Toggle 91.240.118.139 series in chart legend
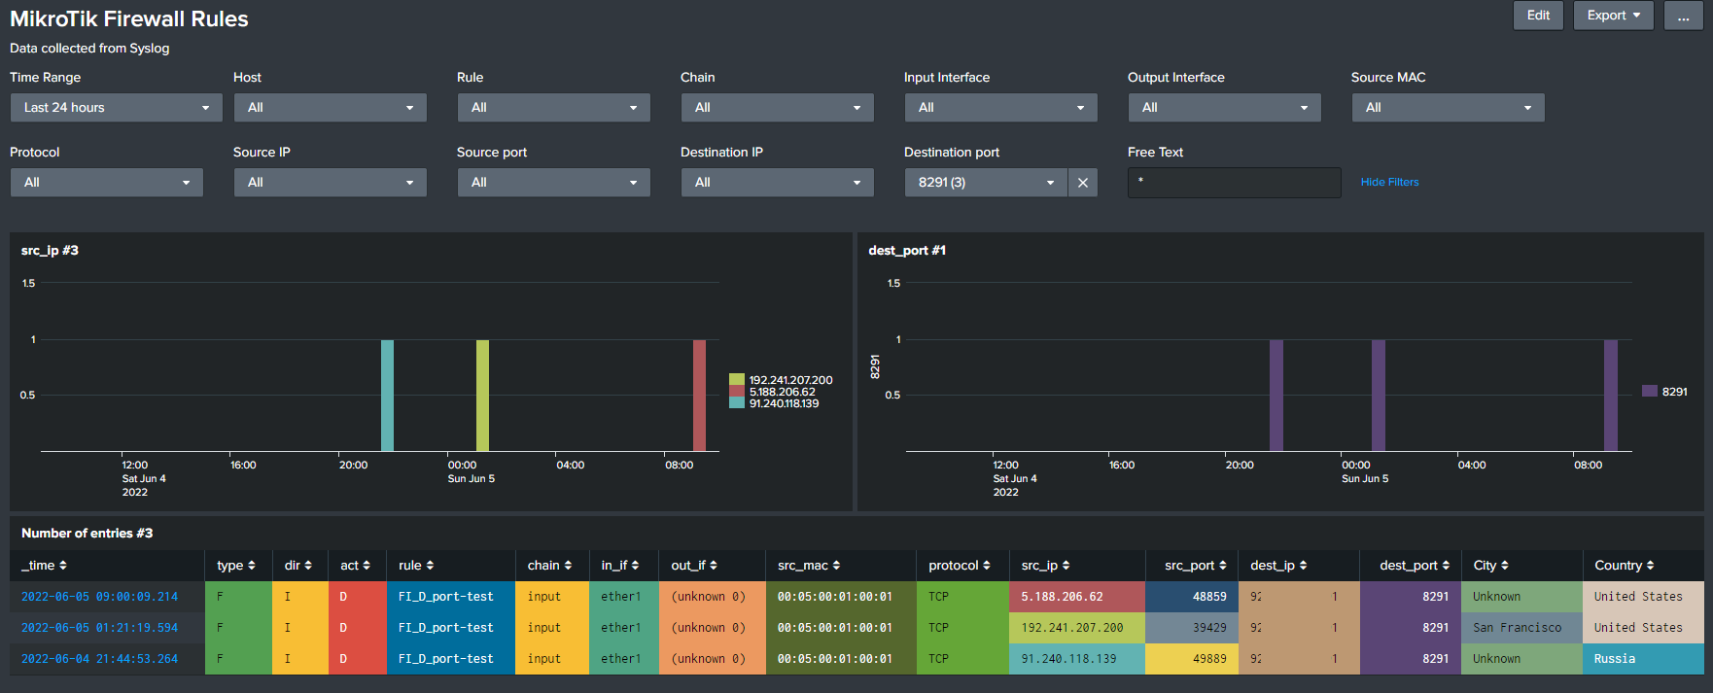The width and height of the screenshot is (1713, 693). 784,403
